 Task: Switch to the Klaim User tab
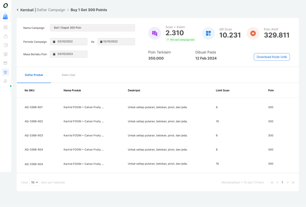(68, 75)
